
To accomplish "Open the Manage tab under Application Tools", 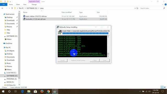I will click(x=34, y=4).
